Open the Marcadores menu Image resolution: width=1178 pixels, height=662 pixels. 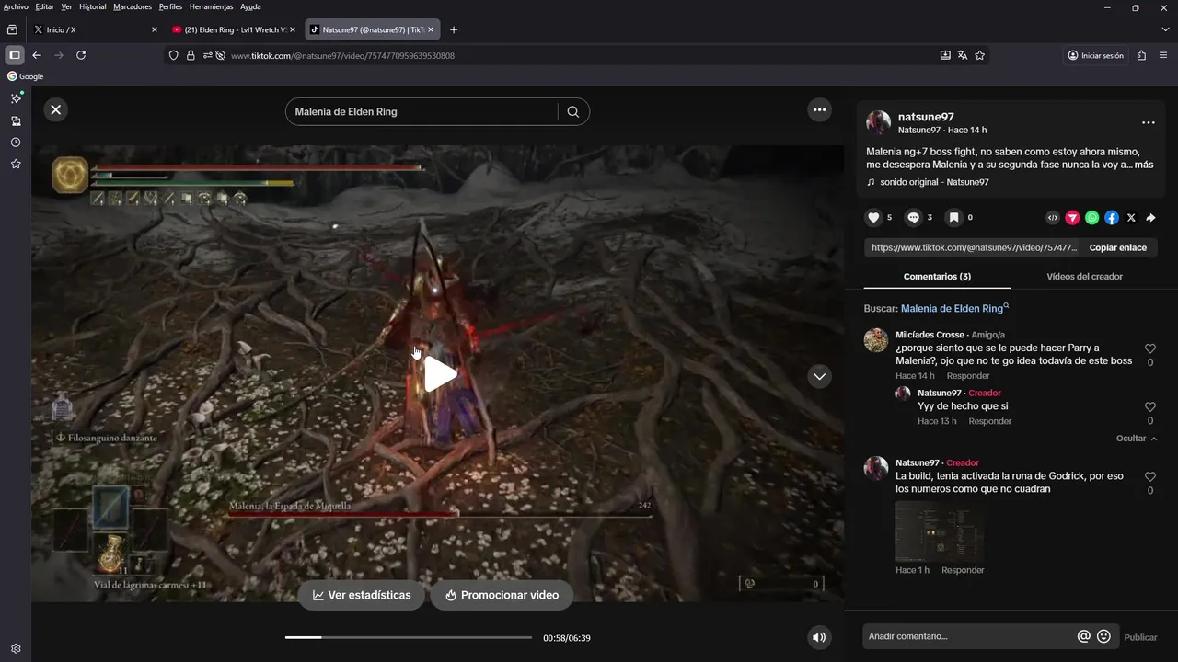pyautogui.click(x=133, y=6)
